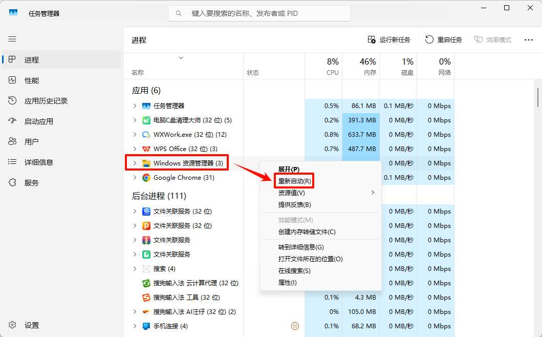The image size is (542, 337).
Task: Open the 服务 services puzzle icon
Action: click(x=12, y=182)
